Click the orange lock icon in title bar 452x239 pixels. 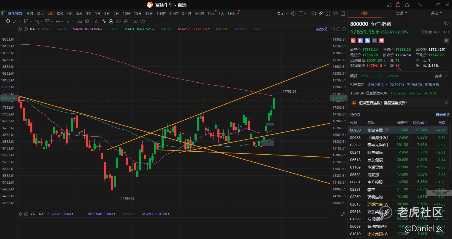pyautogui.click(x=398, y=5)
